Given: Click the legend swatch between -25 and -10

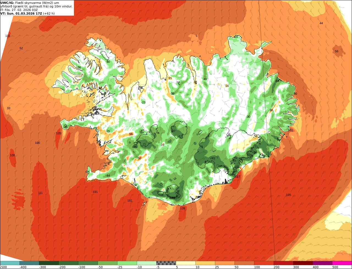Looking at the screenshot, I should coord(127,263).
